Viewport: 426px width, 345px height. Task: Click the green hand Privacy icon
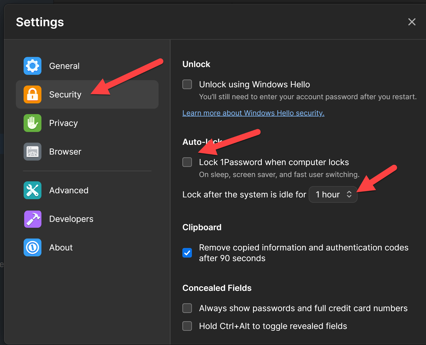click(x=32, y=123)
